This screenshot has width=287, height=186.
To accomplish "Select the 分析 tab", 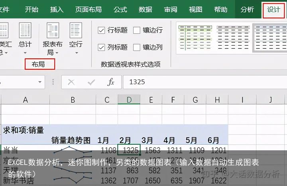I will click(x=247, y=10).
